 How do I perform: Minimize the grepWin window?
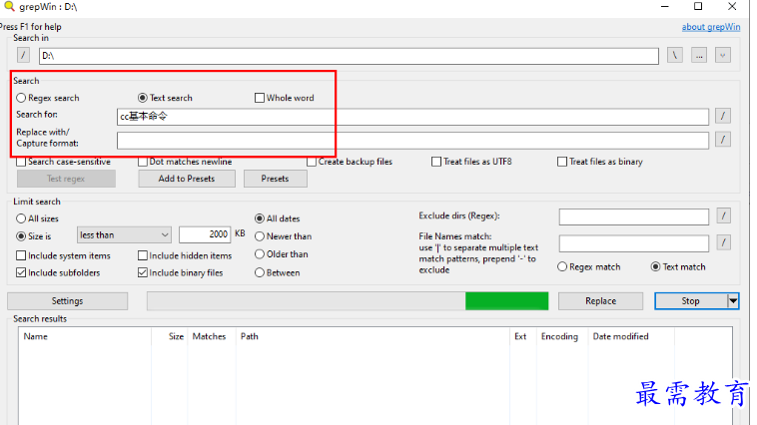tap(665, 6)
